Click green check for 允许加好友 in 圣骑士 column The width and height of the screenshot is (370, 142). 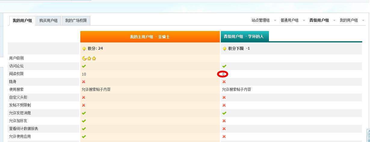pyautogui.click(x=84, y=121)
